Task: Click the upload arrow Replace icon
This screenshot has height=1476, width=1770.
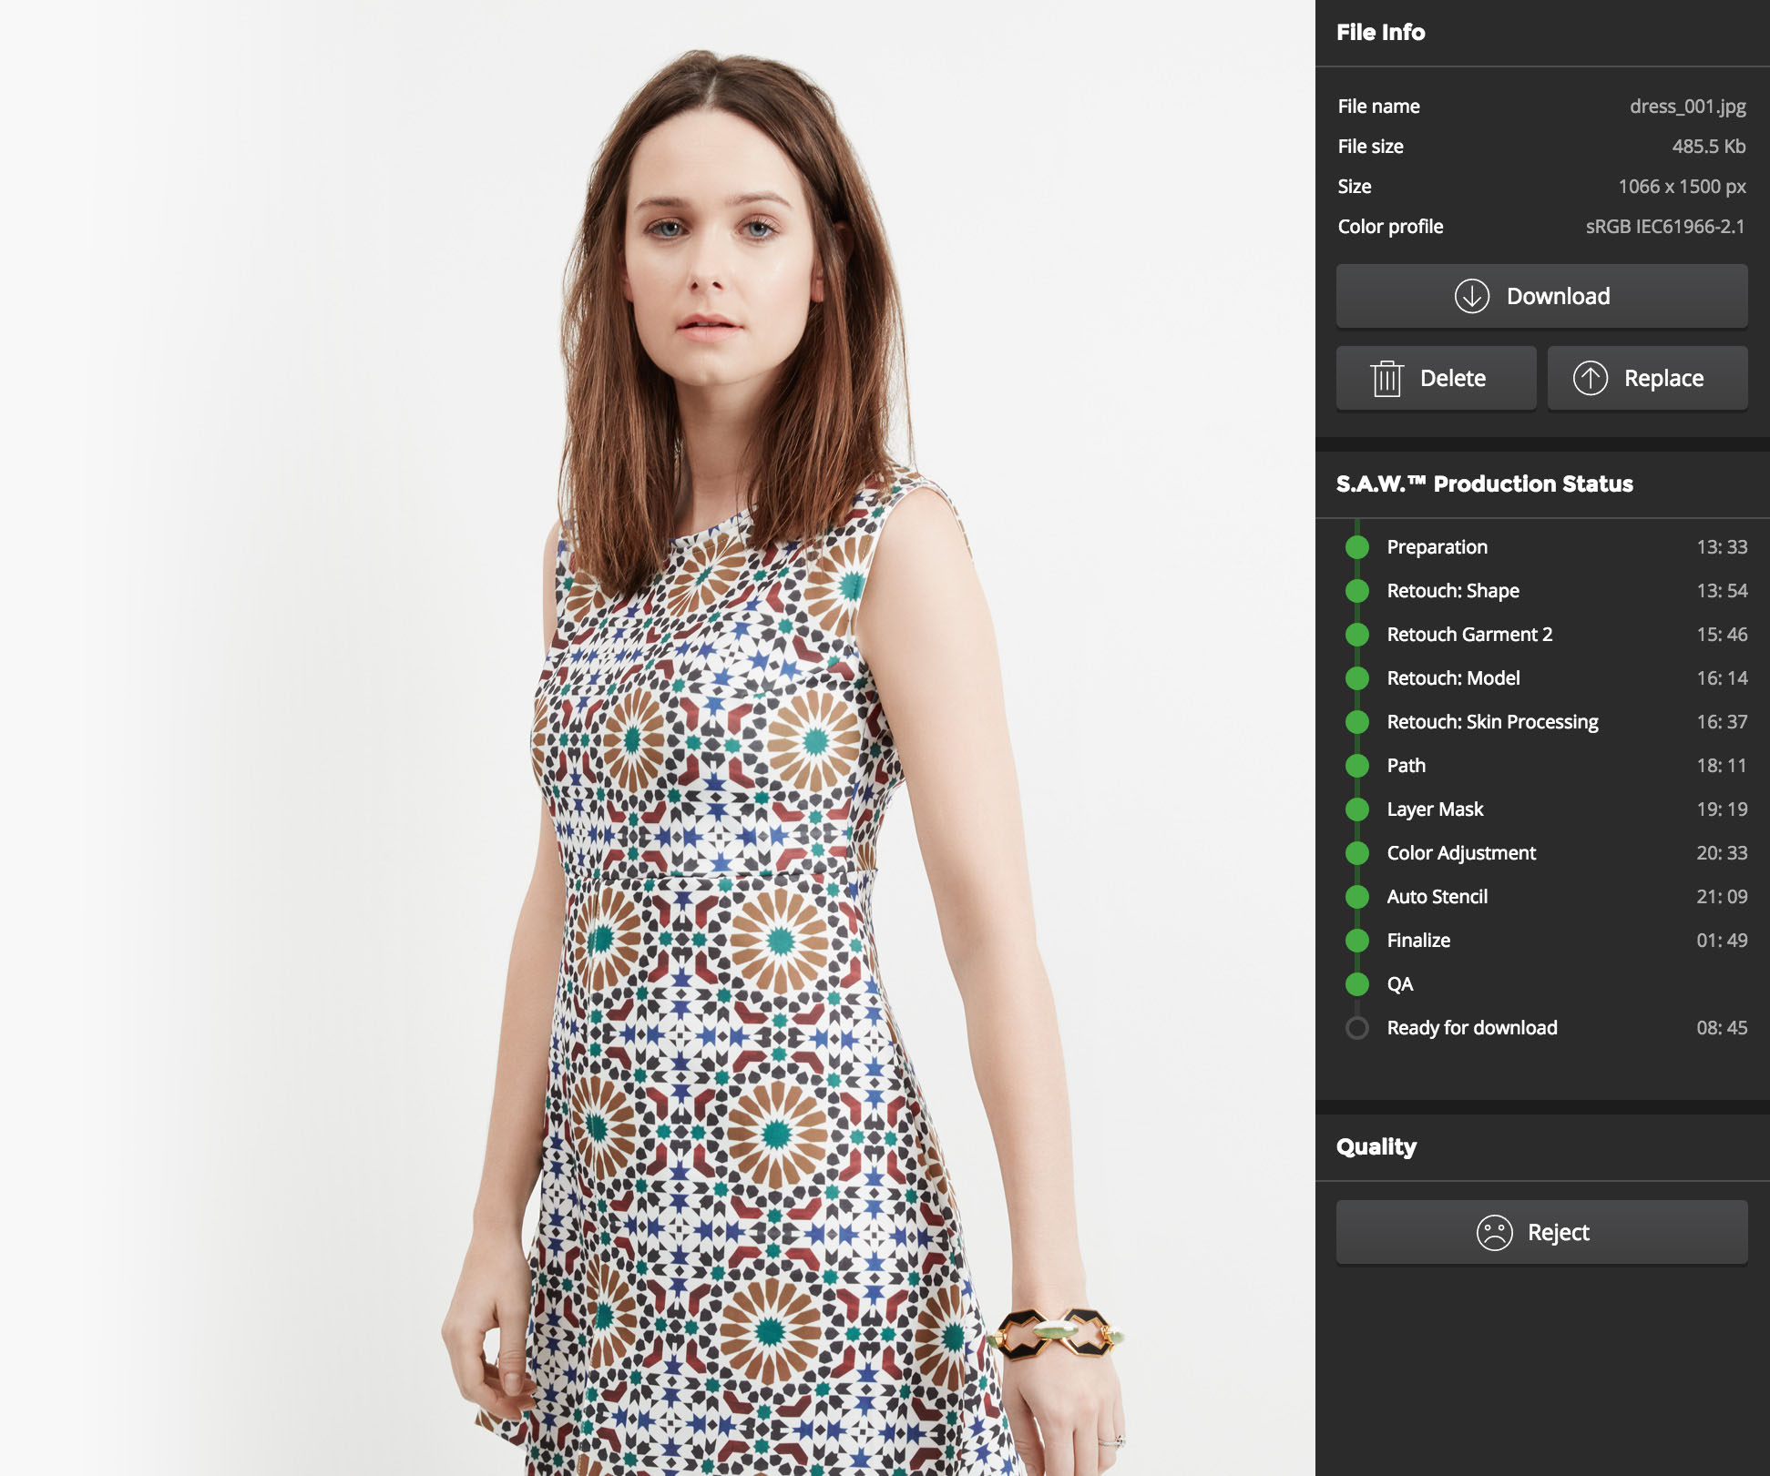Action: pyautogui.click(x=1590, y=378)
